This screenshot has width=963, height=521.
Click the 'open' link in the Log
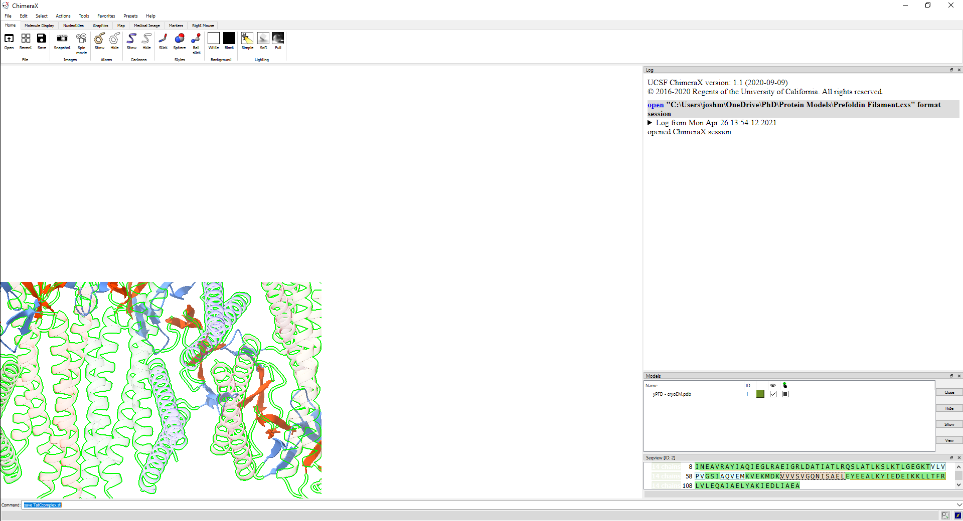tap(655, 105)
